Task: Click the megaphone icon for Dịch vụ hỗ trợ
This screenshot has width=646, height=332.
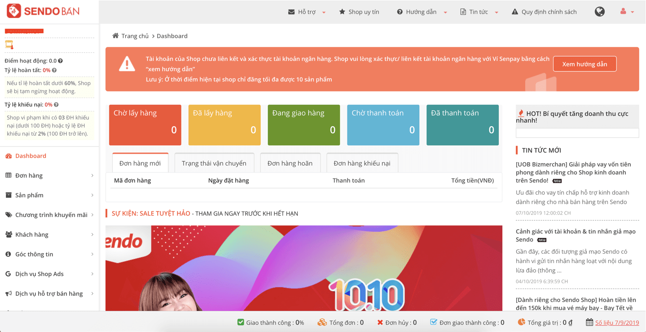Action: (x=9, y=294)
